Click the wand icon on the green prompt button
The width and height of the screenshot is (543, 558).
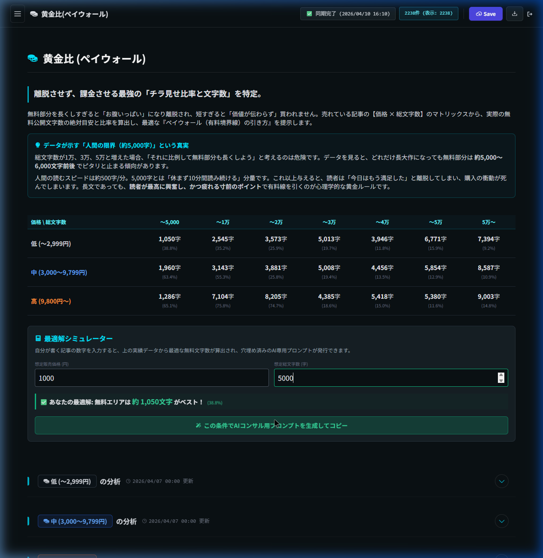(x=198, y=425)
